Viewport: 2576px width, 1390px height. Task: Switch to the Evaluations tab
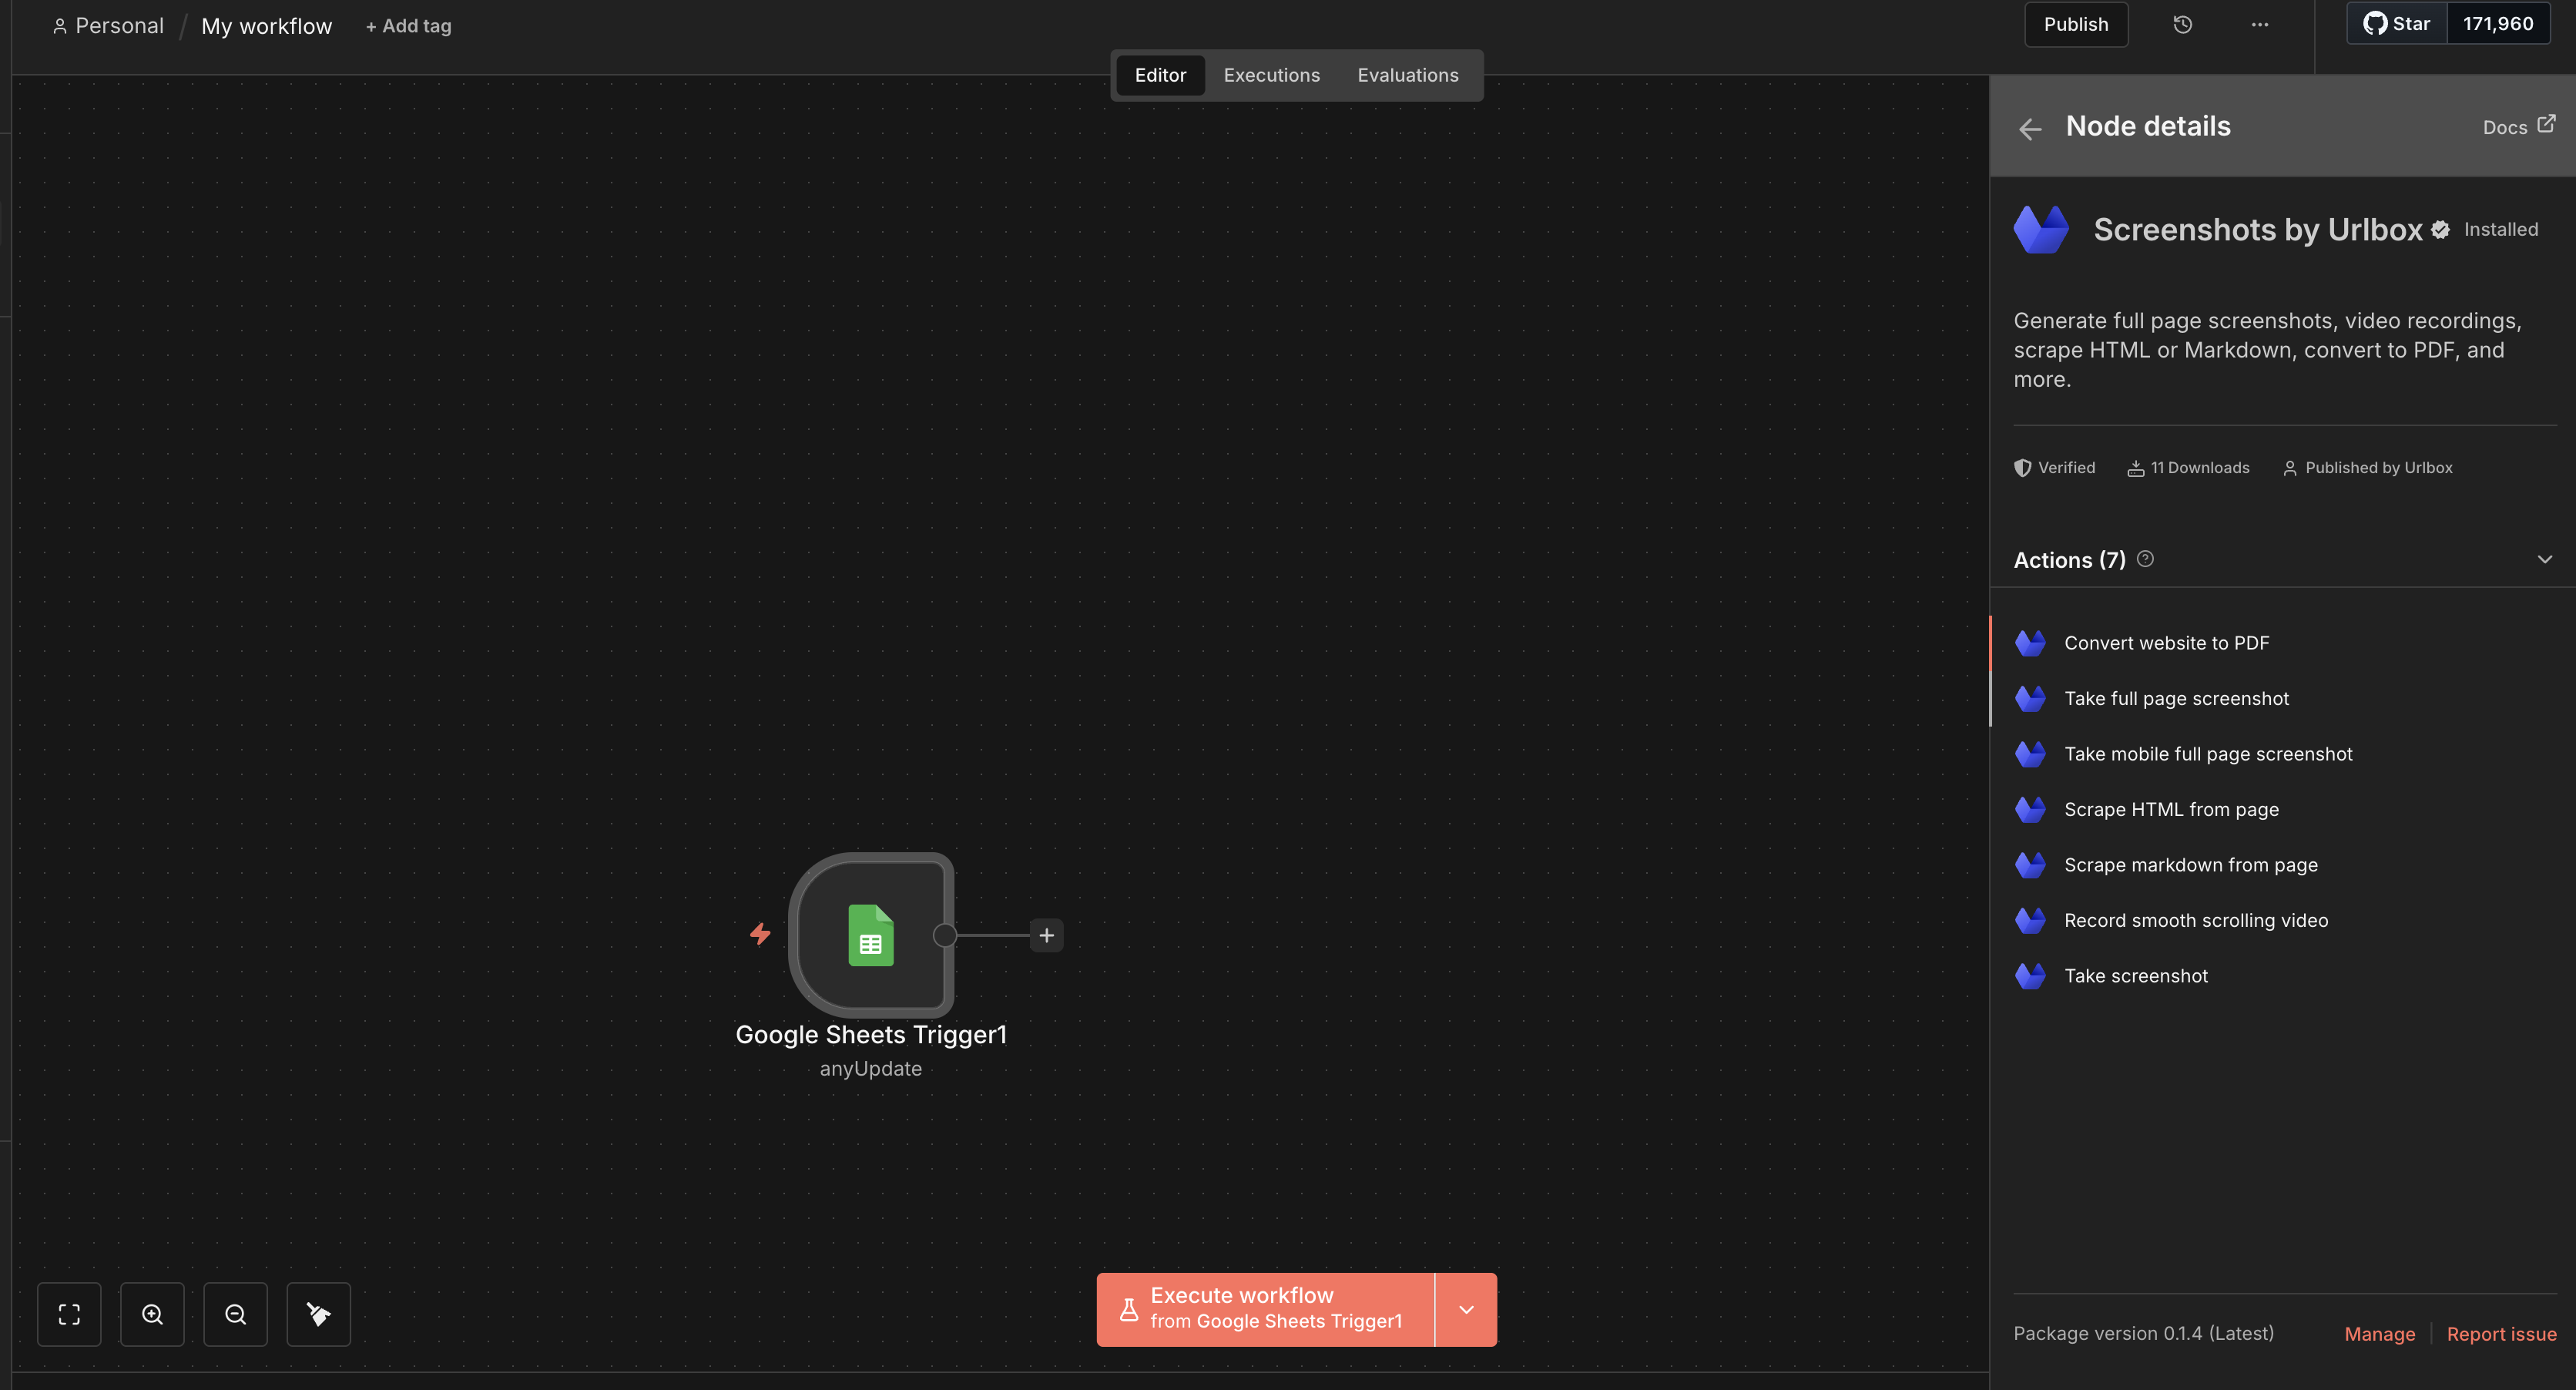click(1407, 75)
